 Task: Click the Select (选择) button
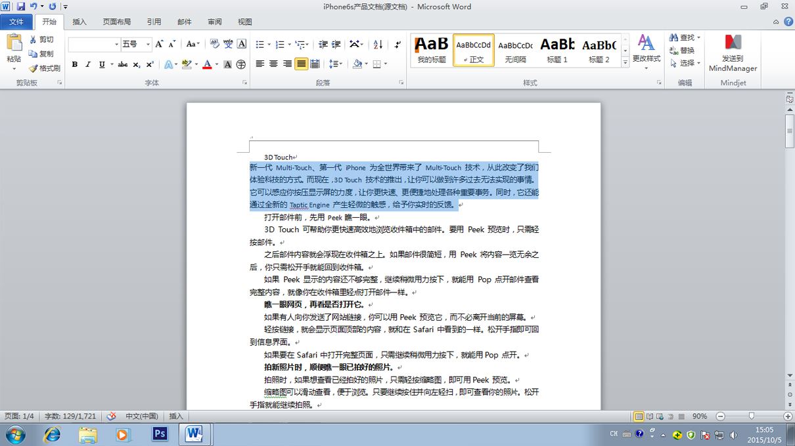(x=685, y=63)
